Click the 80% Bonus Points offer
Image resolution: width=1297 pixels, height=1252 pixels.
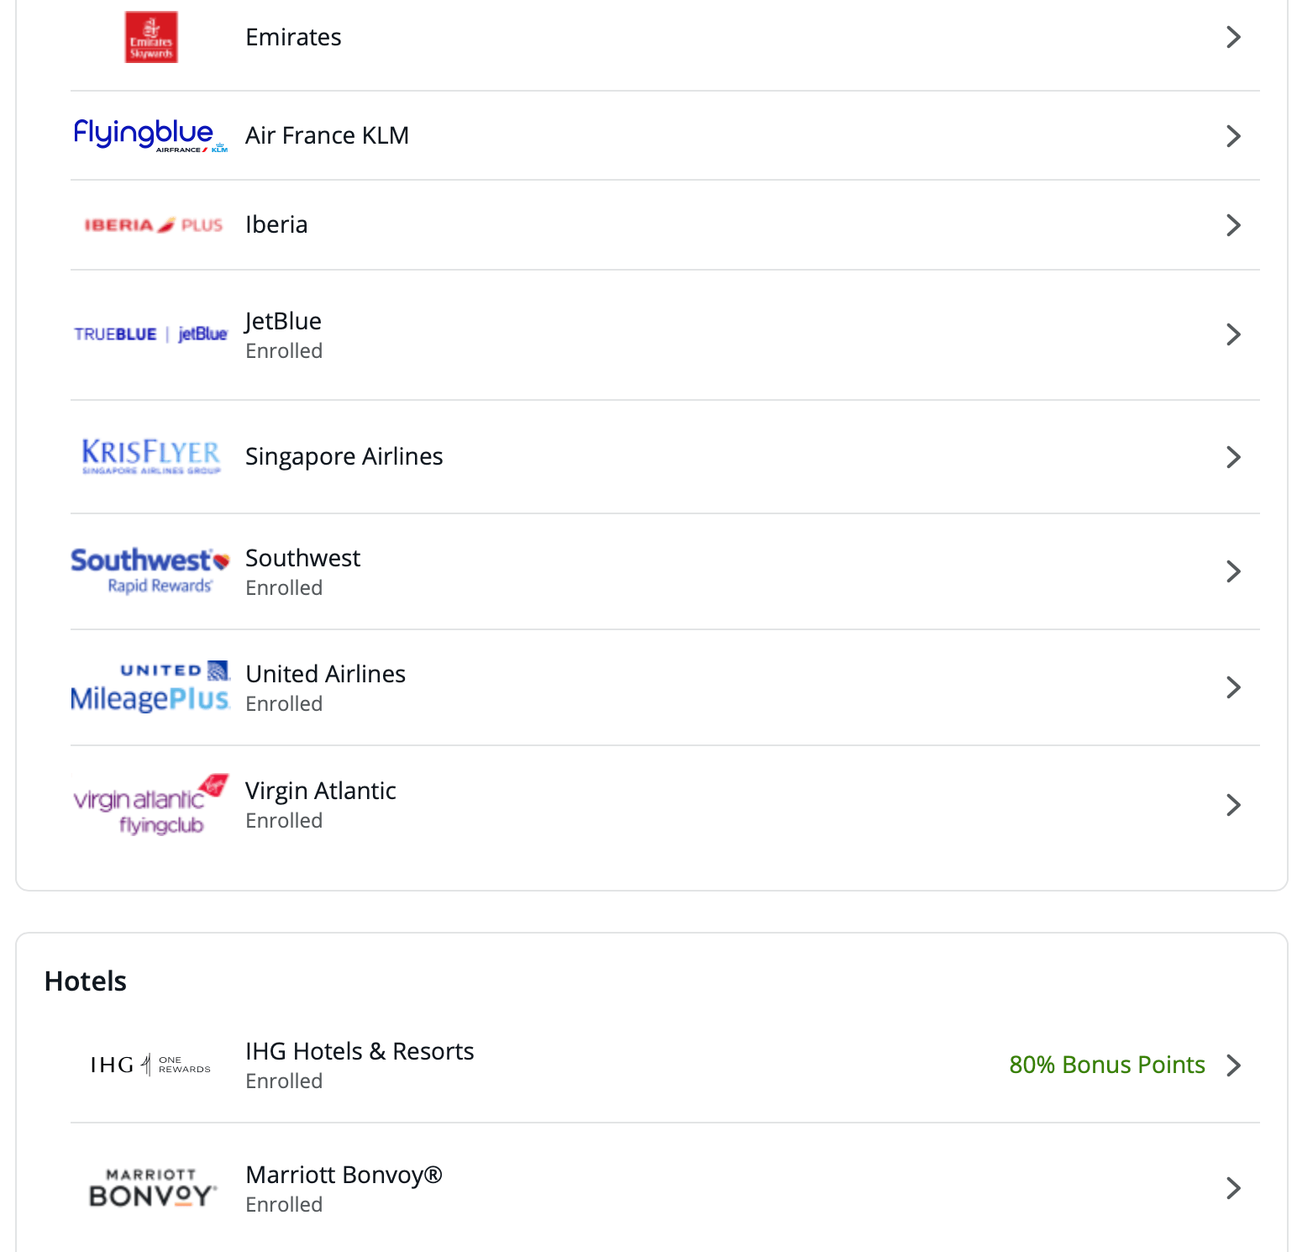(x=1106, y=1065)
